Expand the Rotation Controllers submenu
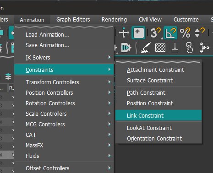The width and height of the screenshot is (213, 173). coord(64,103)
